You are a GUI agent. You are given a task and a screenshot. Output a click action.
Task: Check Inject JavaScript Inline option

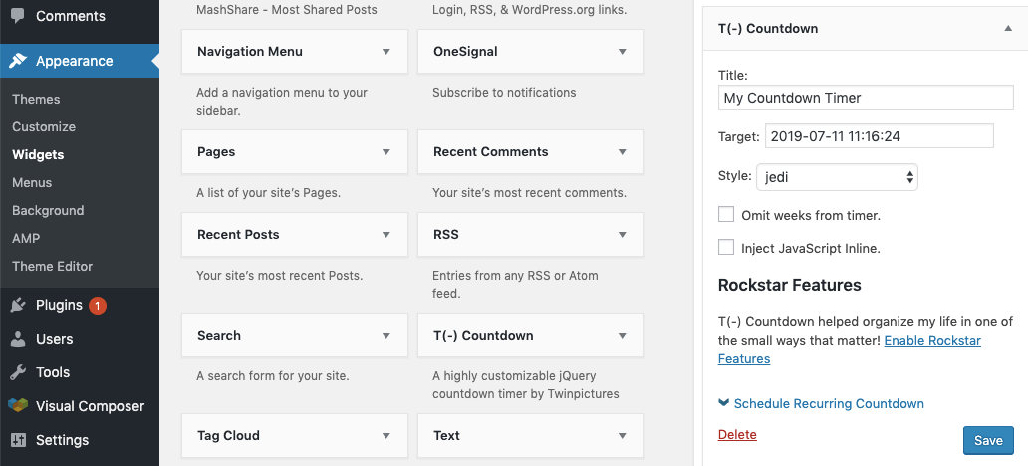(x=726, y=248)
